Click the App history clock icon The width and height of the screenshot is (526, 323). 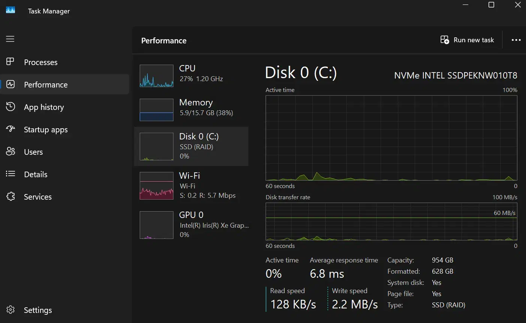pyautogui.click(x=10, y=107)
